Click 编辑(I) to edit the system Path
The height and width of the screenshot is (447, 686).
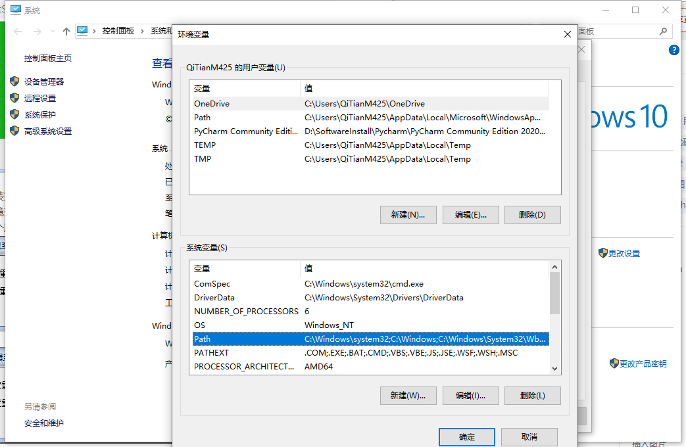470,395
